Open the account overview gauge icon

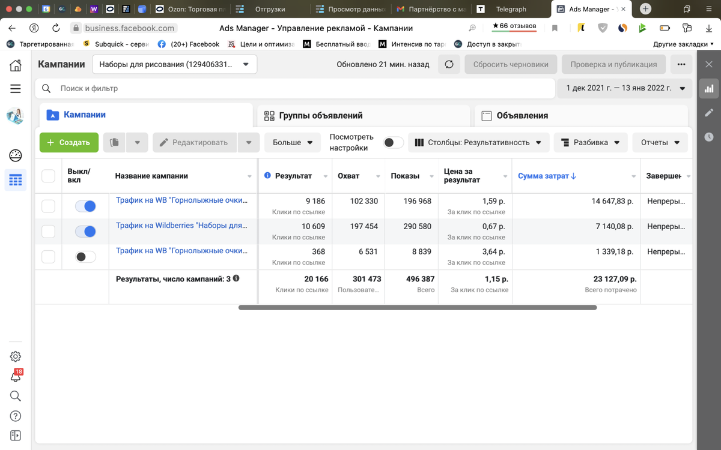[x=15, y=155]
